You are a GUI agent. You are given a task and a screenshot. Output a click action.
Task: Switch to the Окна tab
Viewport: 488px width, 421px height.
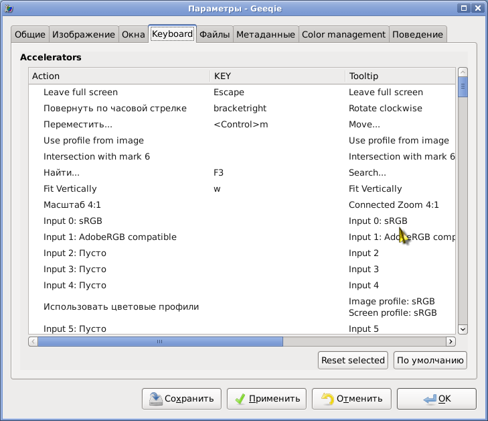(133, 34)
